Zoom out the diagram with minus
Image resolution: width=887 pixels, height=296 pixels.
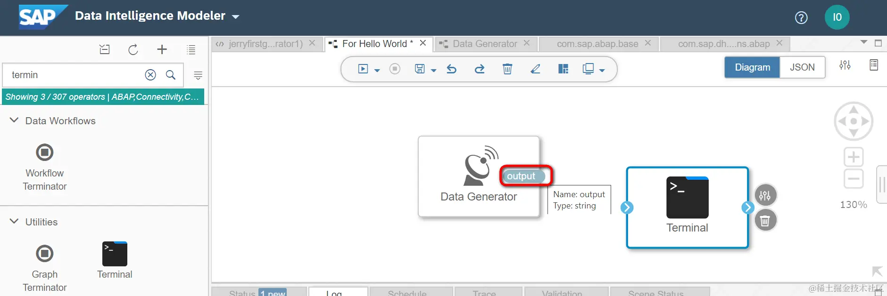(x=854, y=179)
